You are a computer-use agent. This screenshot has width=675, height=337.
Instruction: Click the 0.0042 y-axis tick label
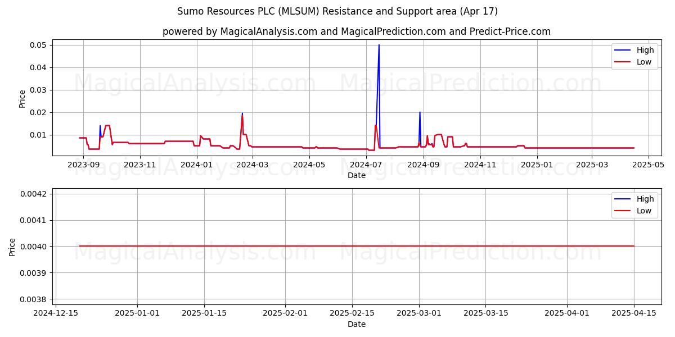[x=35, y=194]
